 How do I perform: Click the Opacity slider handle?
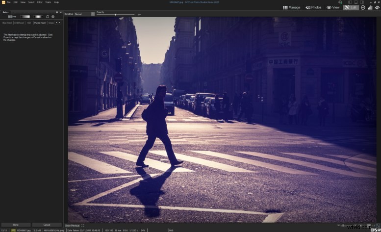tap(115, 15)
